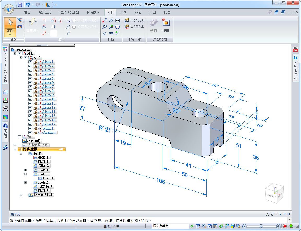This screenshot has height=231, width=301.
Task: Click the Smart Dimension (智慧尺寸) tool
Action: (33, 25)
